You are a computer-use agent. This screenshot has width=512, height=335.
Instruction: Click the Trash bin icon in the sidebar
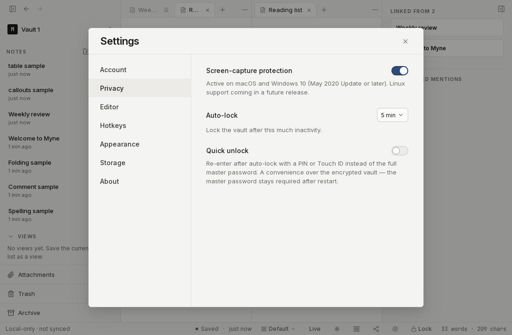pyautogui.click(x=11, y=294)
